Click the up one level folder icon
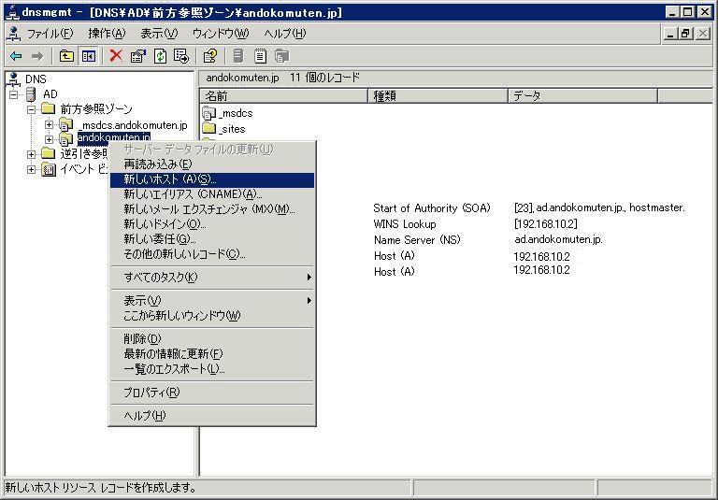 [x=66, y=56]
